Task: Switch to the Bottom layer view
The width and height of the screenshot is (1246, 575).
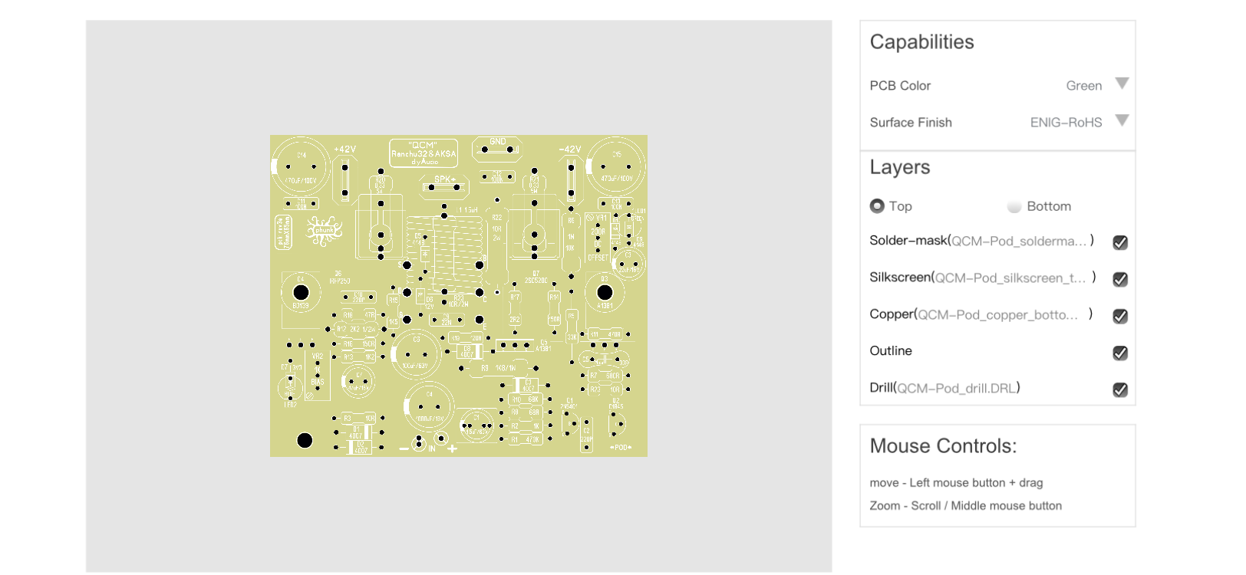Action: (1014, 206)
